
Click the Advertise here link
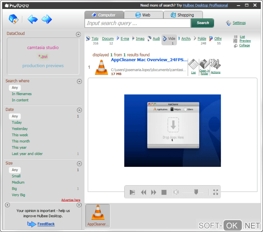[71, 200]
